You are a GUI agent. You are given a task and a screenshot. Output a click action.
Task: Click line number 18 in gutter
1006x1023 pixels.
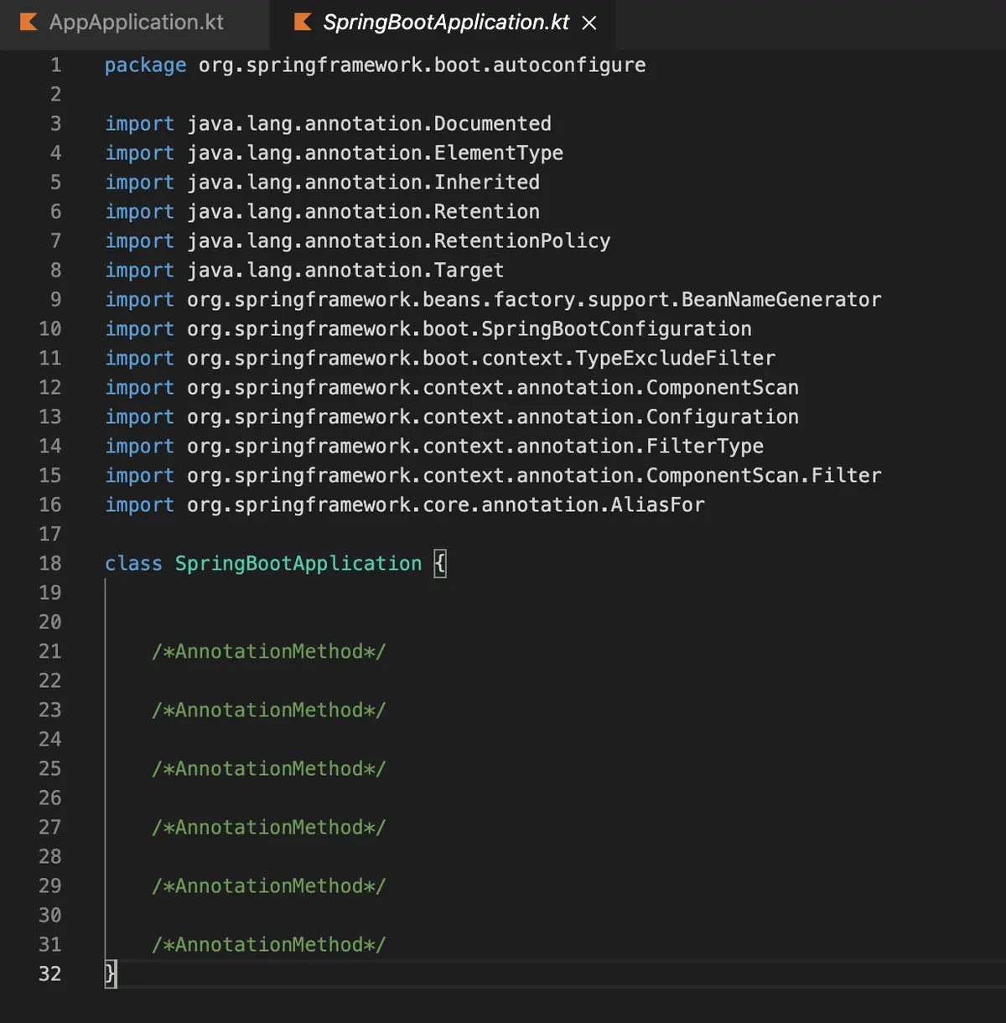pos(50,563)
